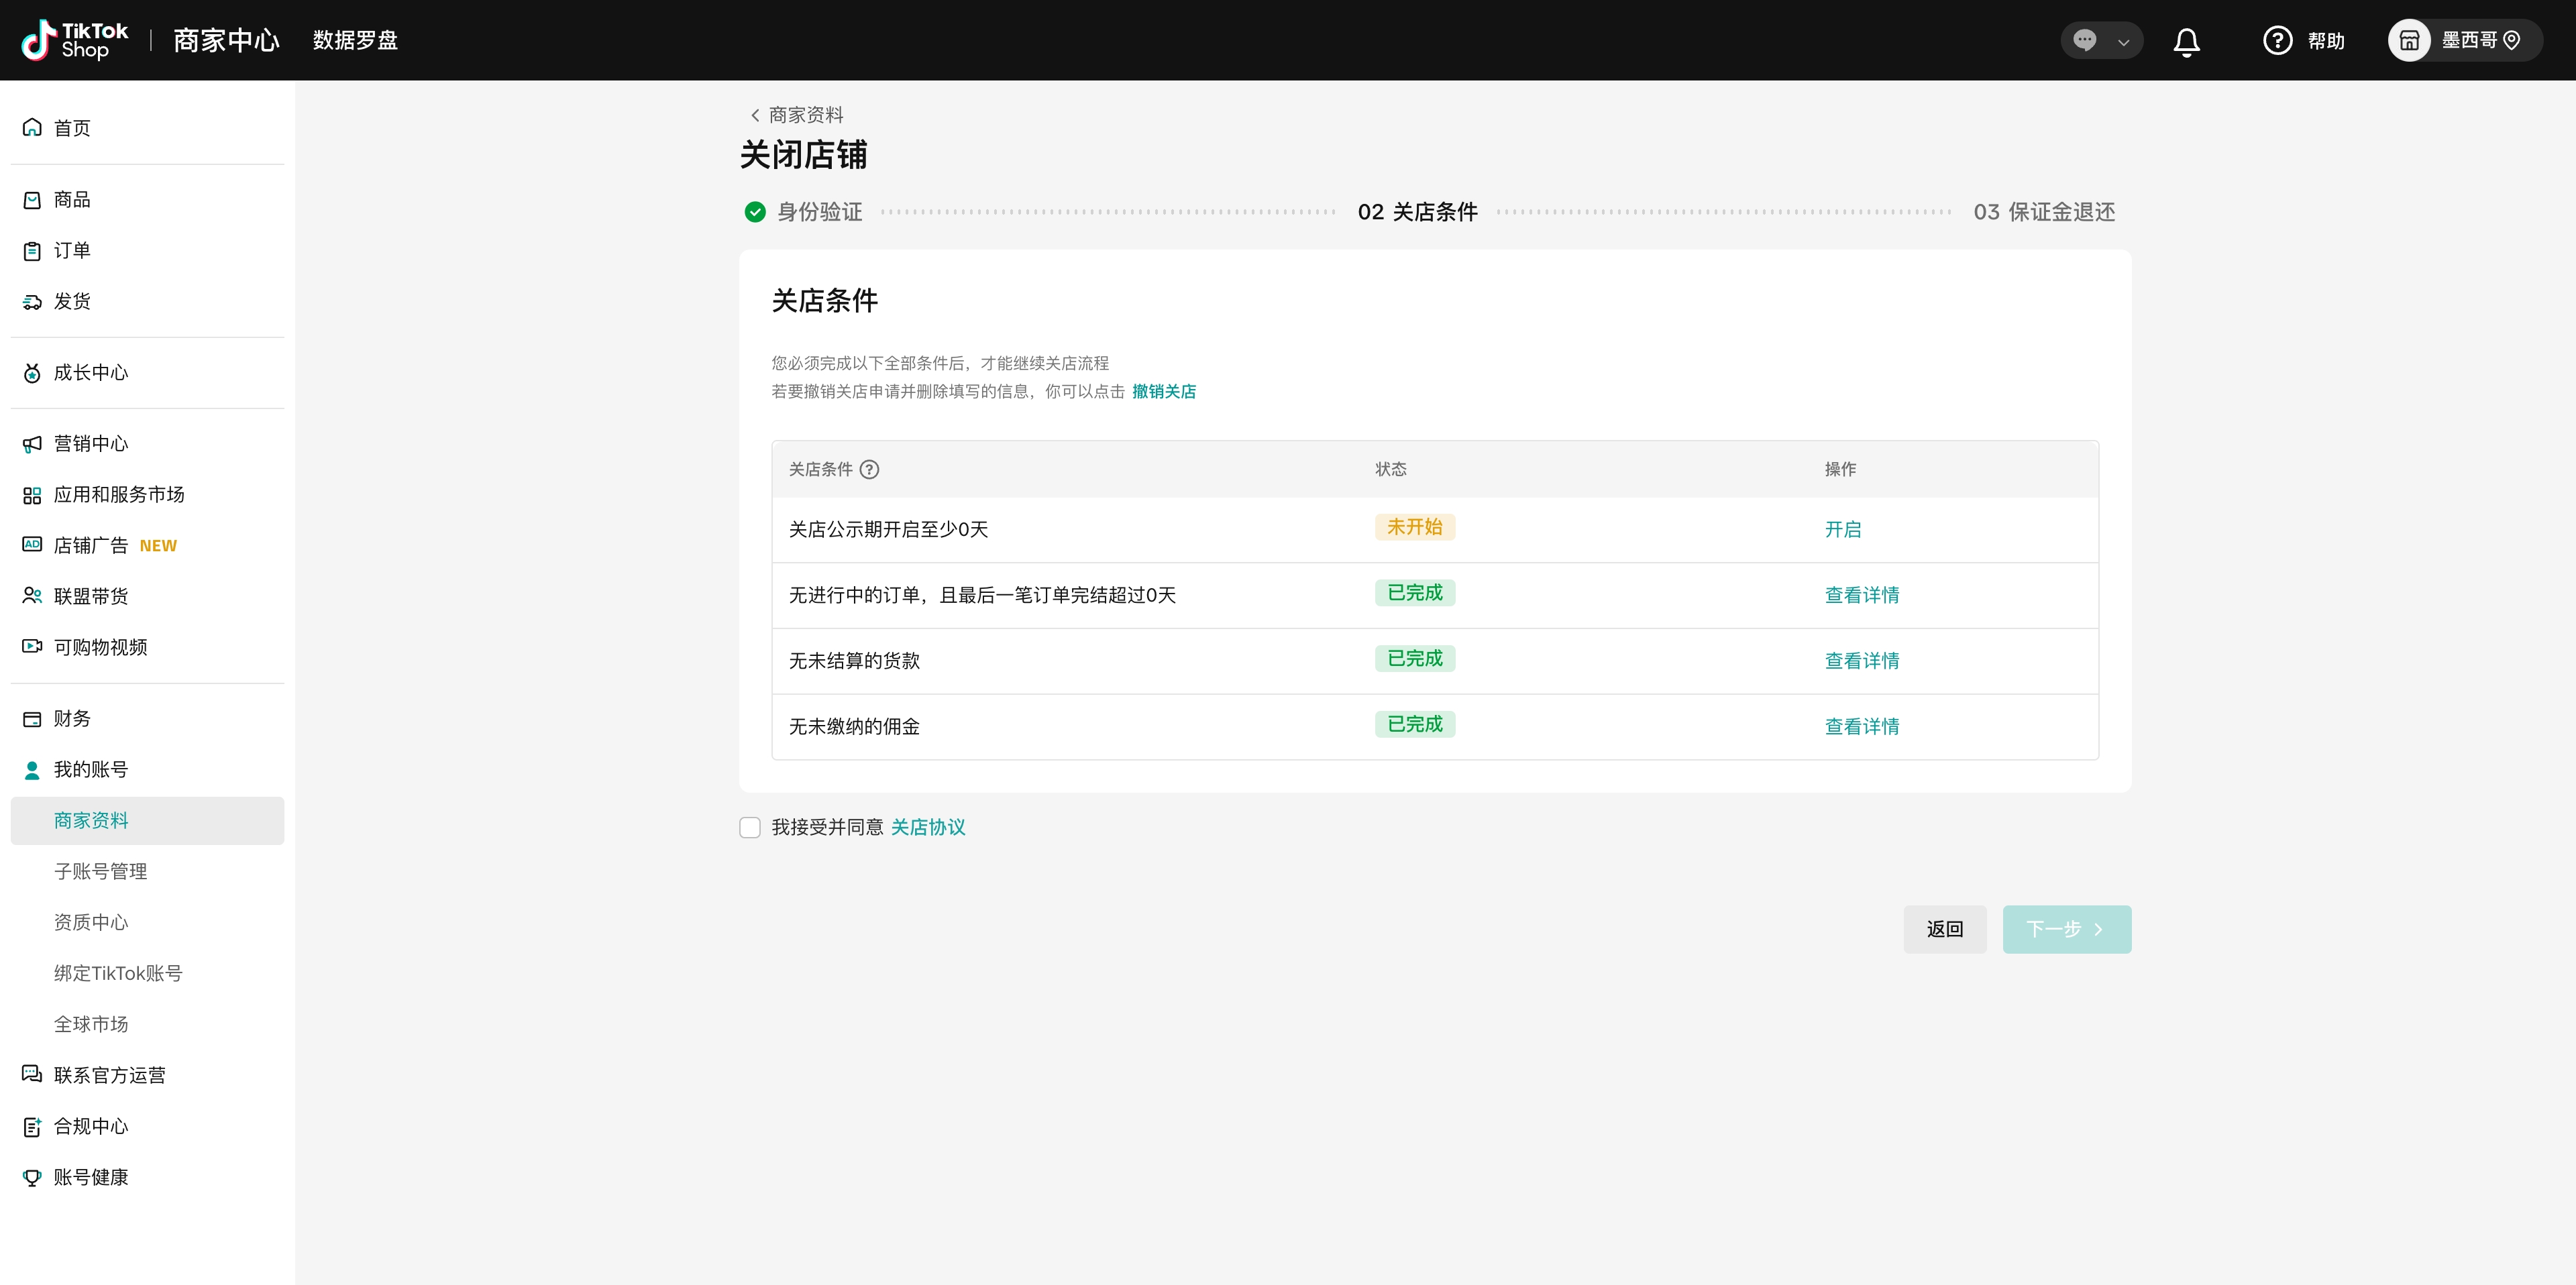This screenshot has height=1285, width=2576.
Task: Go back via 商家资料 breadcrumb chevron
Action: tap(755, 115)
